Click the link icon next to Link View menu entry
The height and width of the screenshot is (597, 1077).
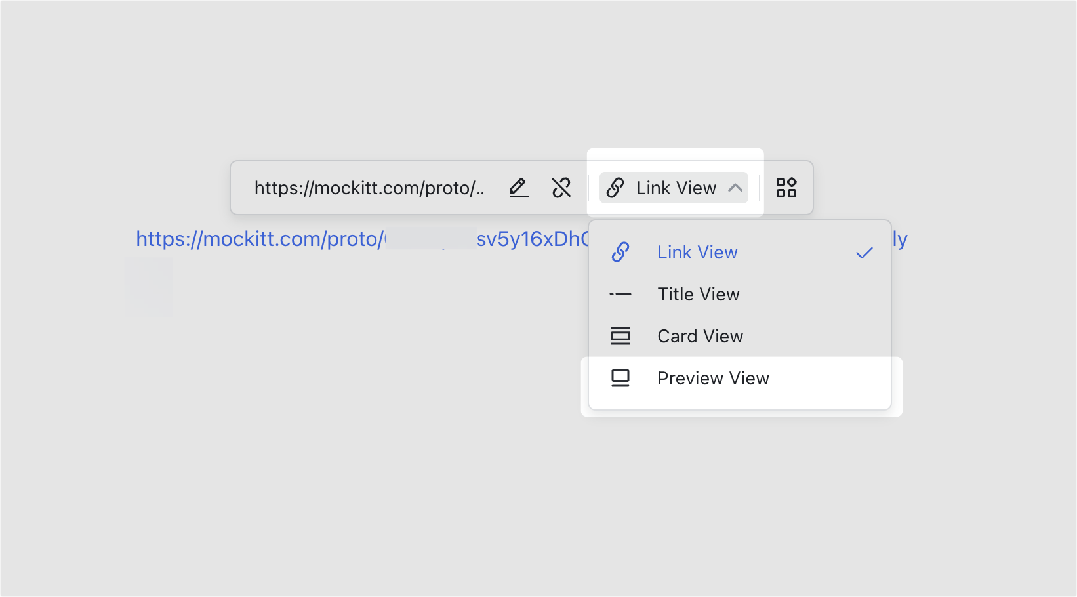[620, 251]
